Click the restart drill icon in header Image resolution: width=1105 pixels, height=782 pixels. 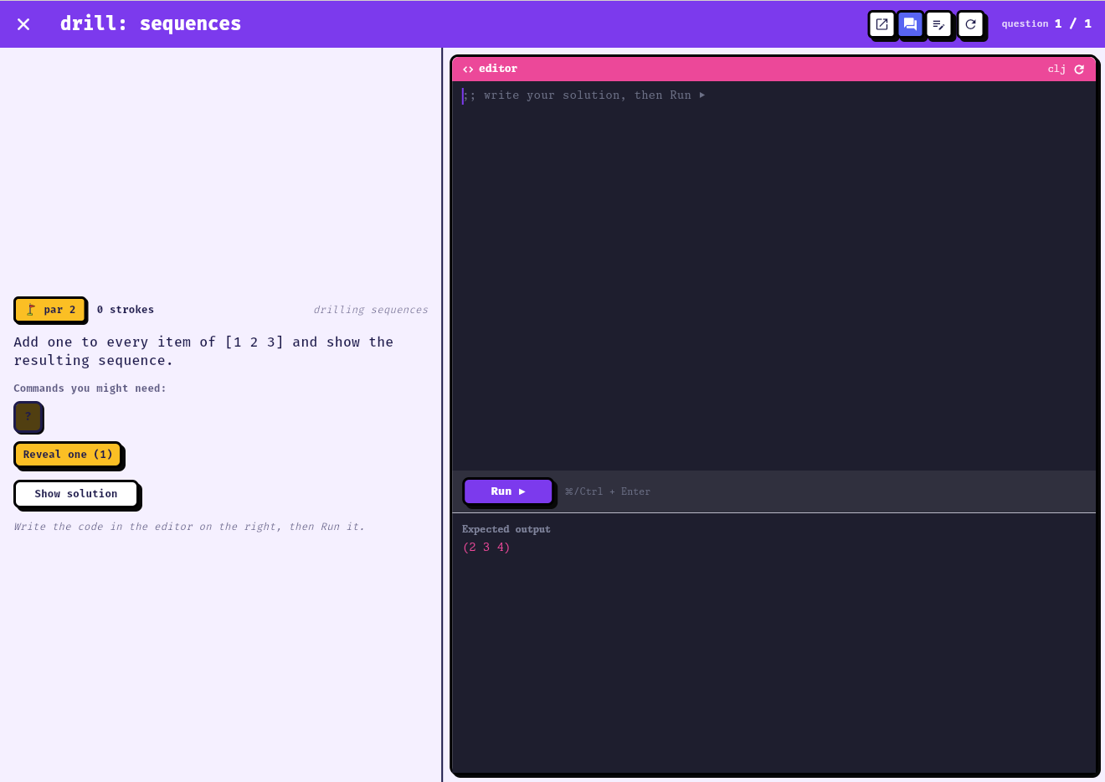(970, 24)
